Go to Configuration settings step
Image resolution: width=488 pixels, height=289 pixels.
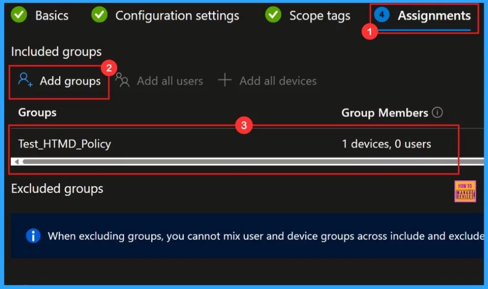coord(165,15)
